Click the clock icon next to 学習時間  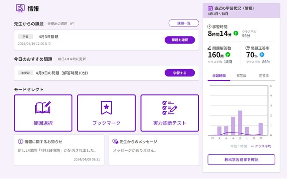[x=209, y=26]
